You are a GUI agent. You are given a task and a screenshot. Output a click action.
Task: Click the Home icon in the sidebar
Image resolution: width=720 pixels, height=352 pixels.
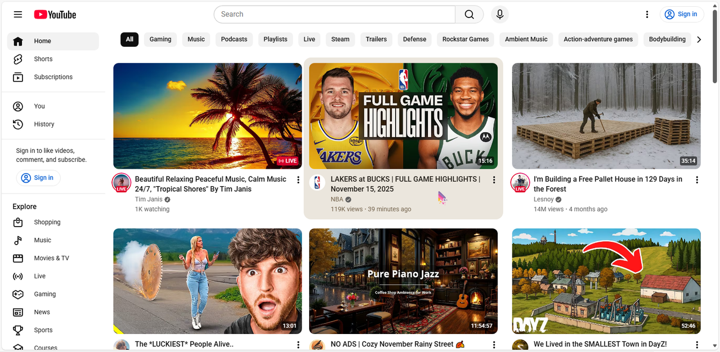[18, 41]
